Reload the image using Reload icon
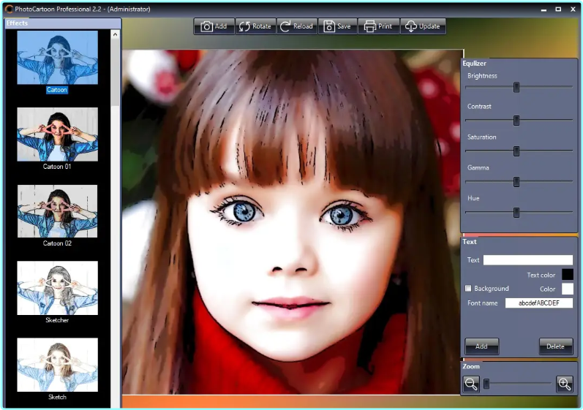The image size is (583, 410). point(297,26)
